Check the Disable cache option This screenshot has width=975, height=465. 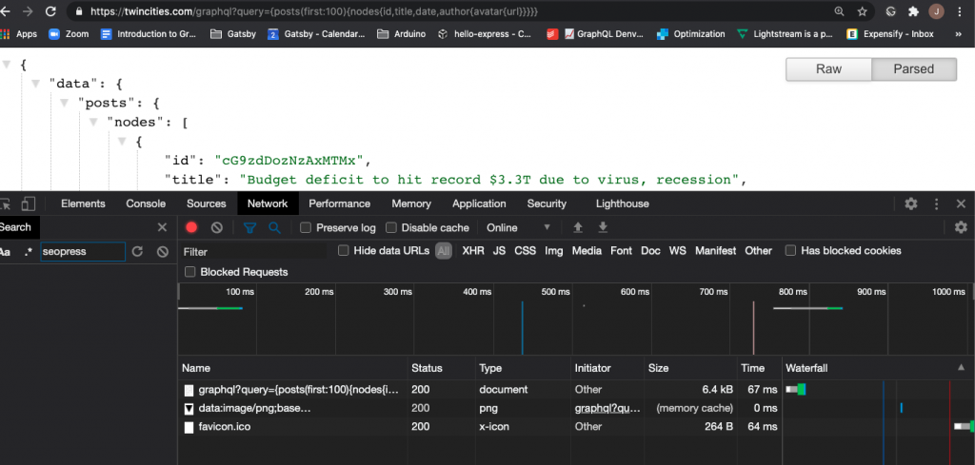click(x=391, y=228)
